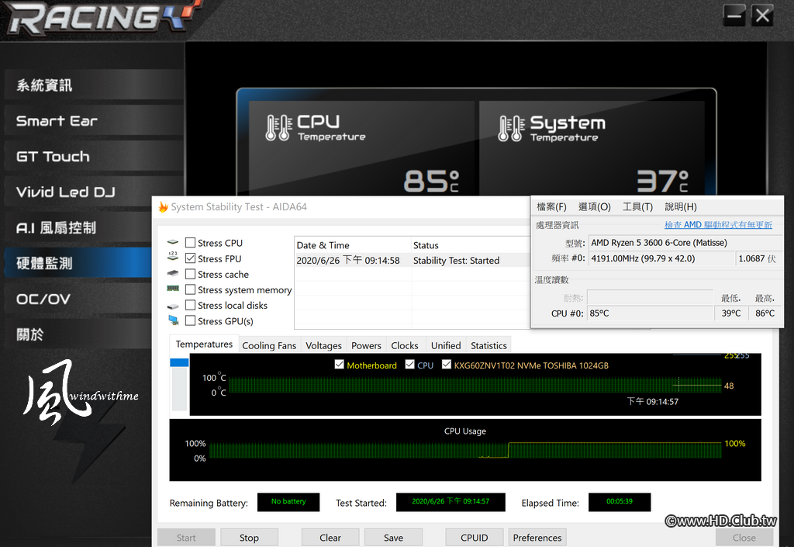The image size is (794, 547).
Task: Click the Status column header
Action: [471, 245]
